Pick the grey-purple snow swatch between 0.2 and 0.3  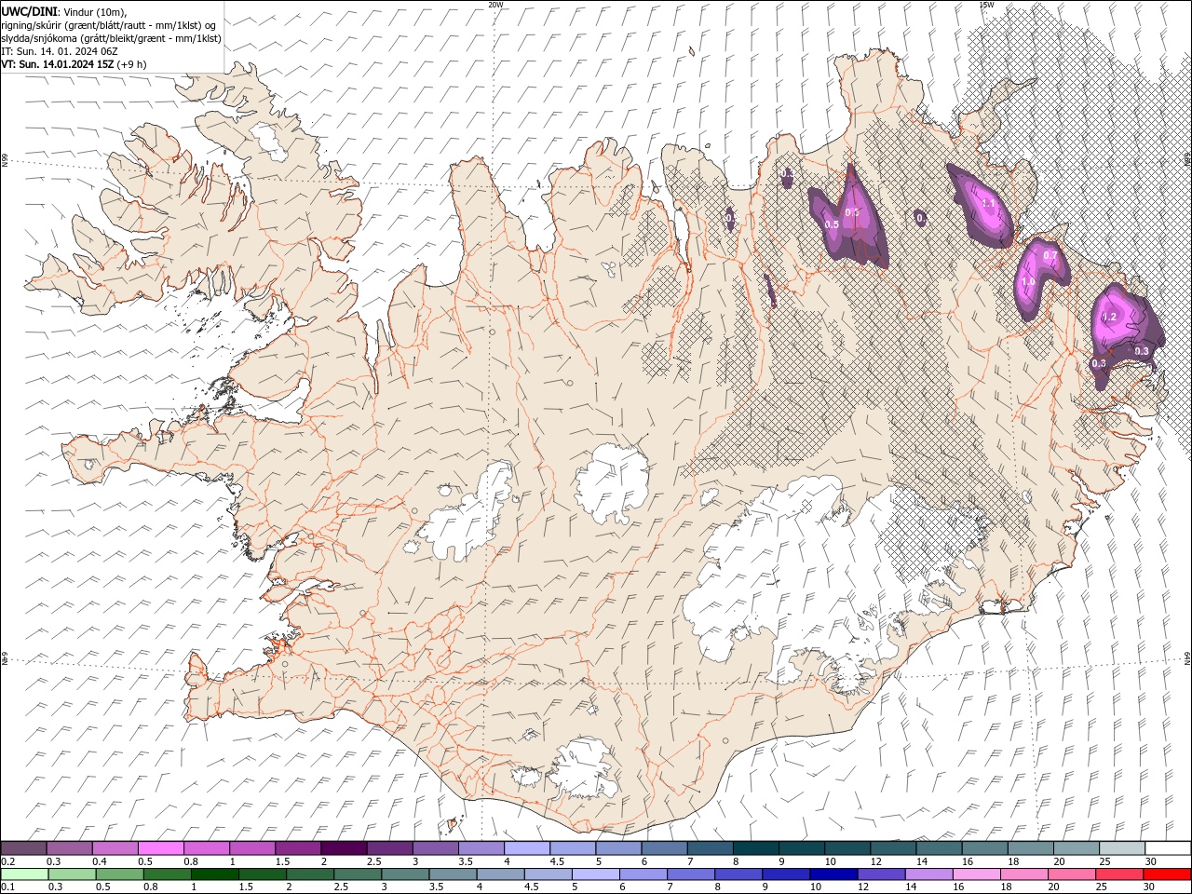point(23,848)
